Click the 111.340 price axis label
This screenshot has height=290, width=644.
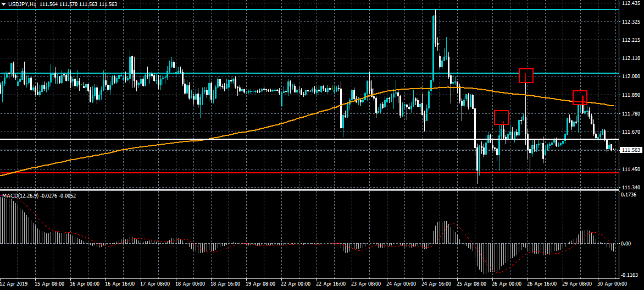(632, 188)
